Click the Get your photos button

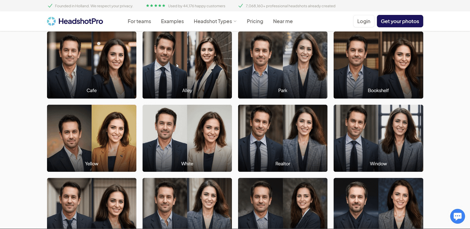tap(400, 21)
